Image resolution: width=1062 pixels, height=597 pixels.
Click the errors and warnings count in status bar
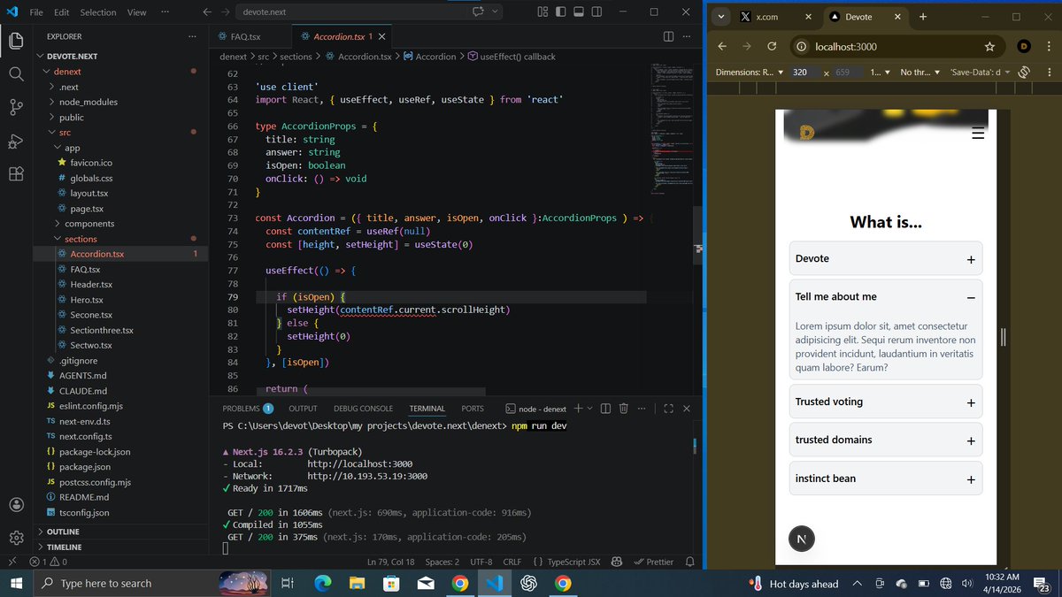pyautogui.click(x=49, y=562)
